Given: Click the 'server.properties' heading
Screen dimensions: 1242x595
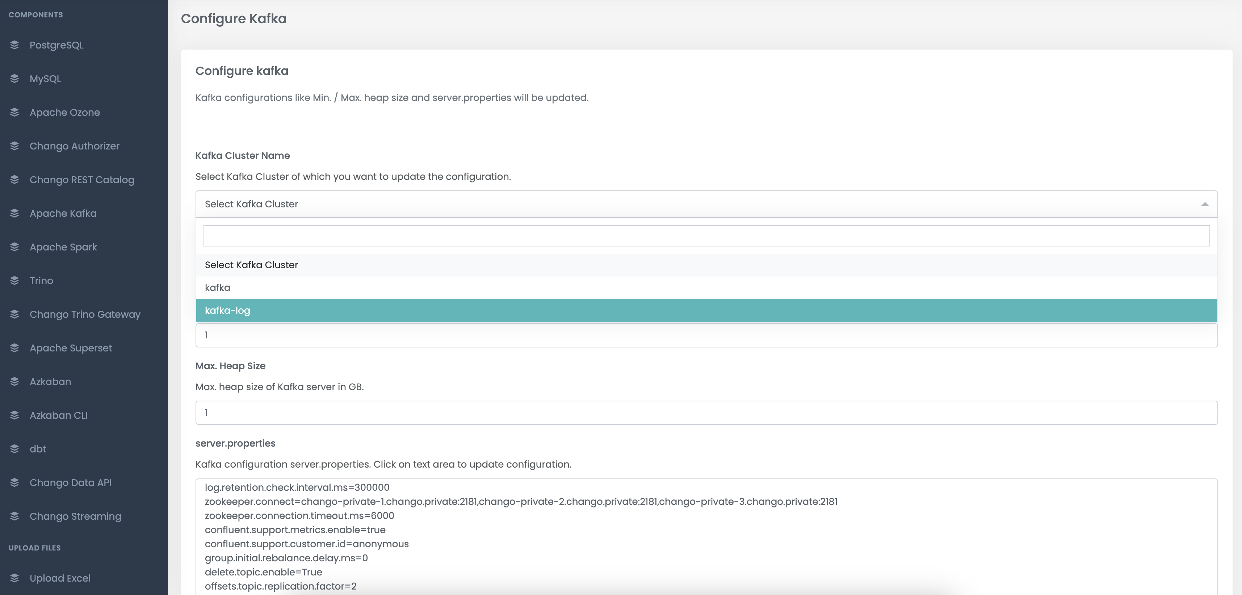Looking at the screenshot, I should click(x=235, y=443).
